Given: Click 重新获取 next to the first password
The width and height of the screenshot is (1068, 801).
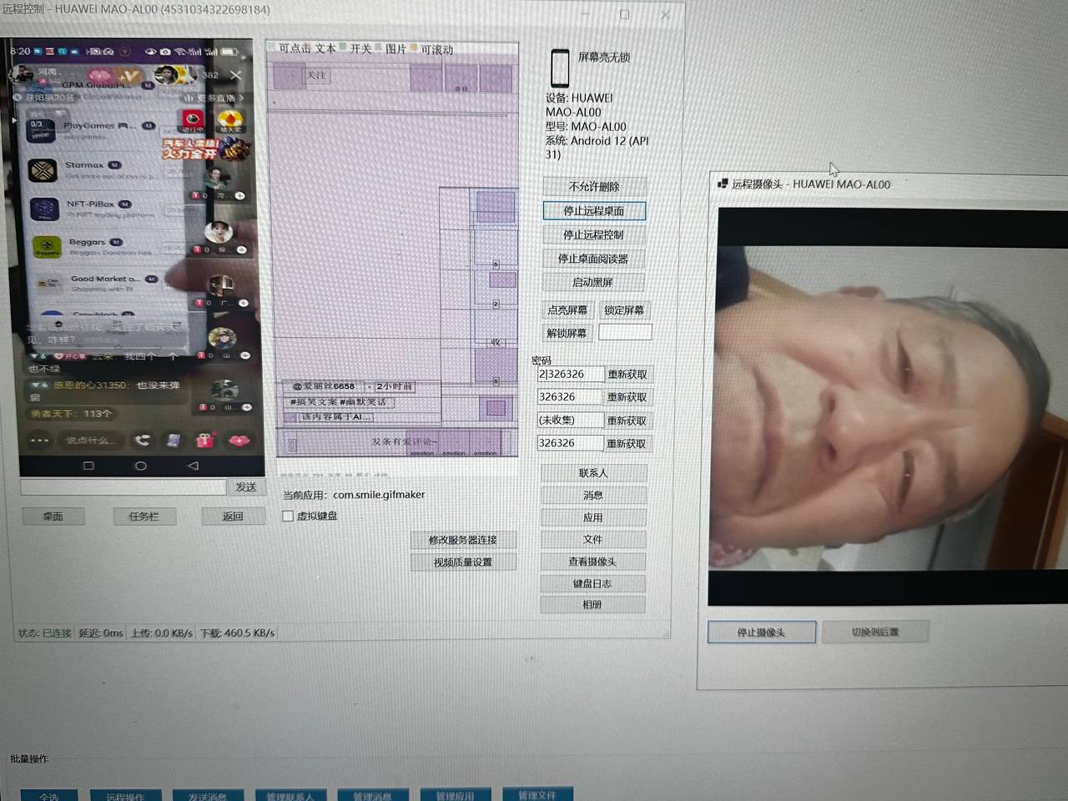Looking at the screenshot, I should (627, 374).
